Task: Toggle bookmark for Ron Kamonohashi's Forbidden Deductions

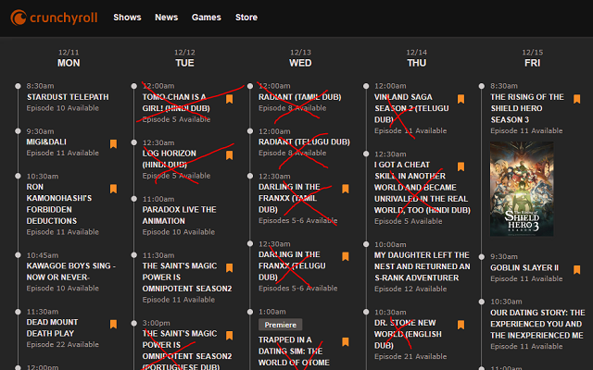Action: [113, 189]
